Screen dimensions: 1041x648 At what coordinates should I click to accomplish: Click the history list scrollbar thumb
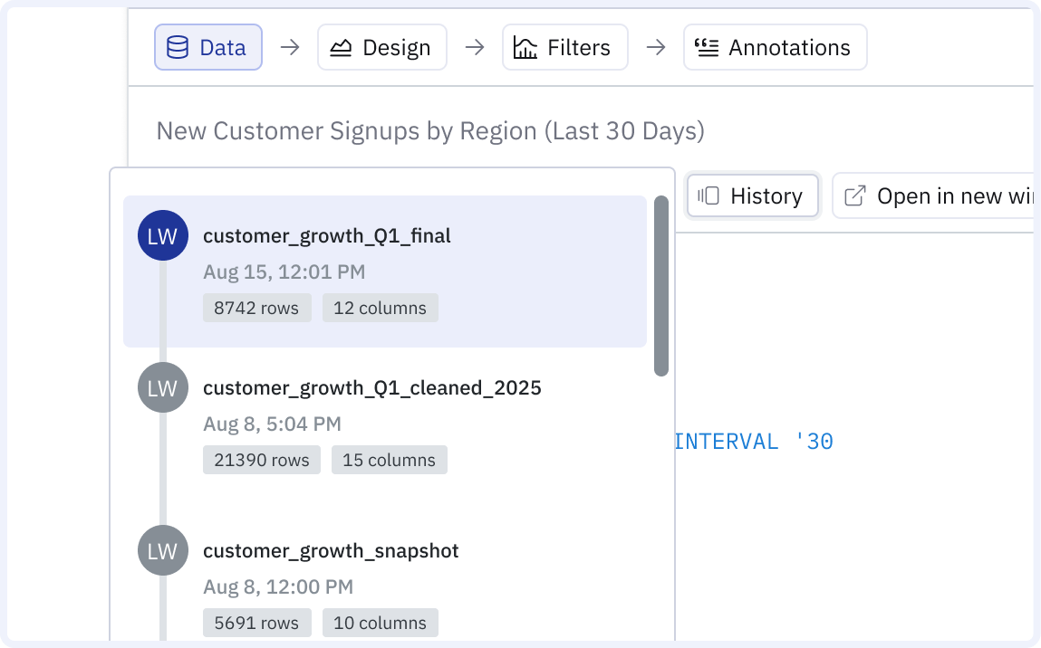point(660,286)
